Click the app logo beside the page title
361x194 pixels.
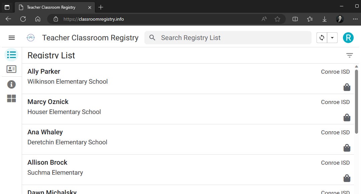pos(30,38)
